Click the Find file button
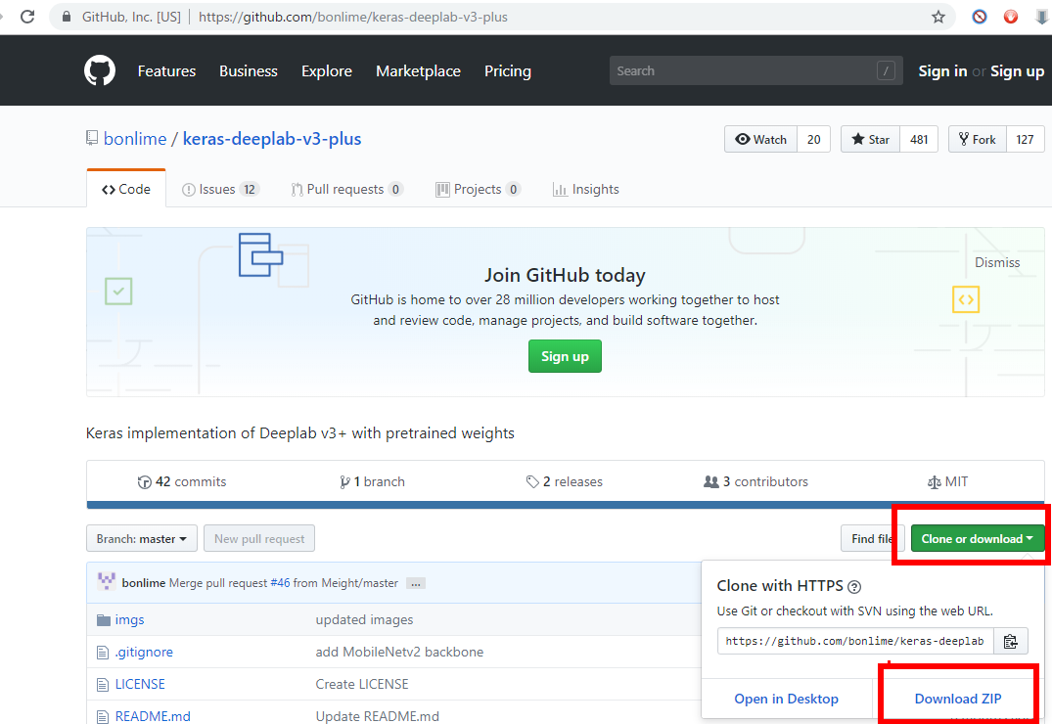Image resolution: width=1052 pixels, height=724 pixels. [871, 538]
